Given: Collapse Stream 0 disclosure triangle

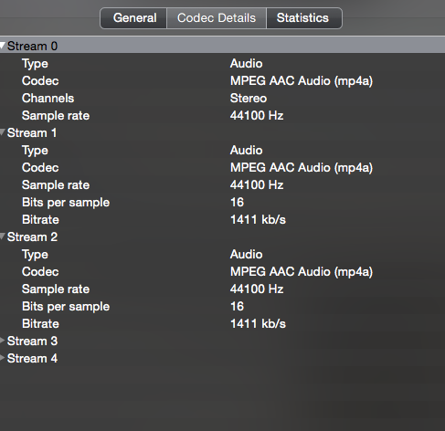Looking at the screenshot, I should [x=3, y=46].
